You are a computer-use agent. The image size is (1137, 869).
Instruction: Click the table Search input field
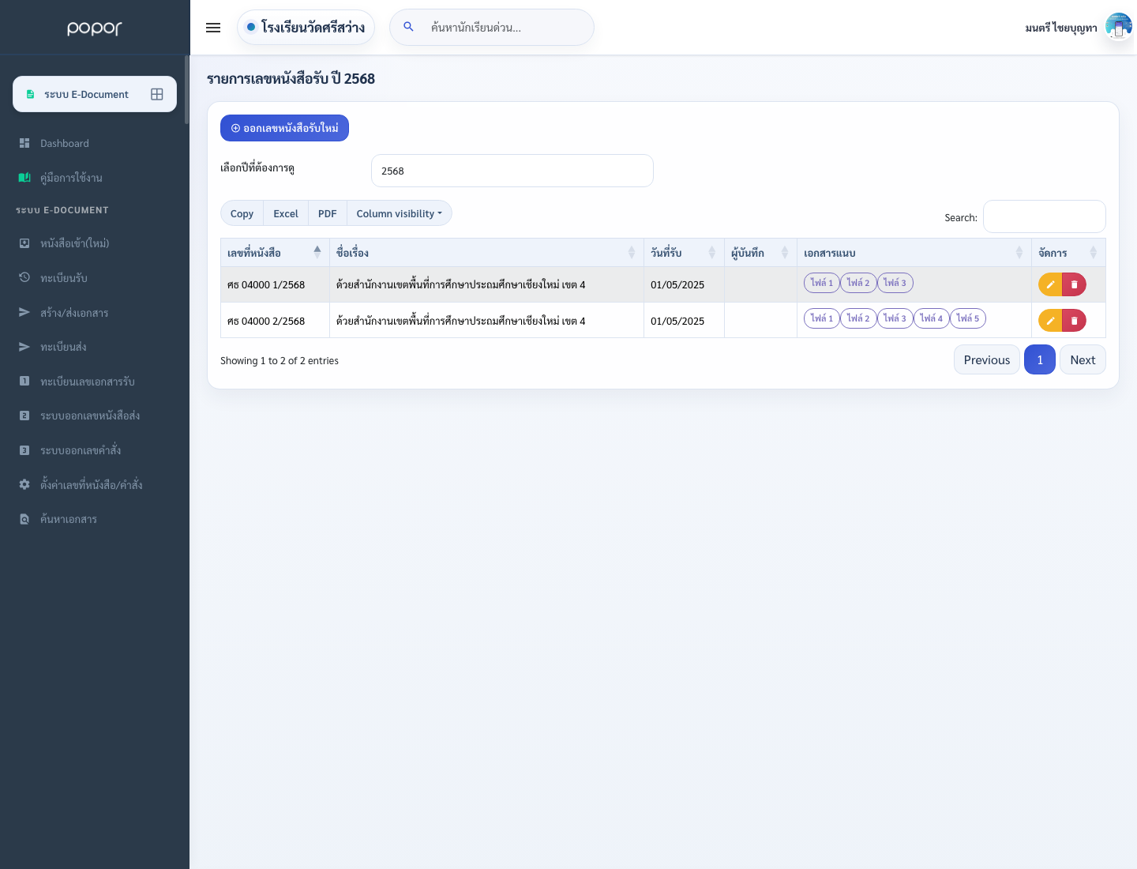click(x=1044, y=216)
